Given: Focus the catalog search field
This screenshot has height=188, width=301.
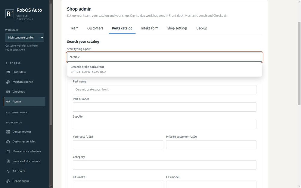Looking at the screenshot, I should [165, 57].
